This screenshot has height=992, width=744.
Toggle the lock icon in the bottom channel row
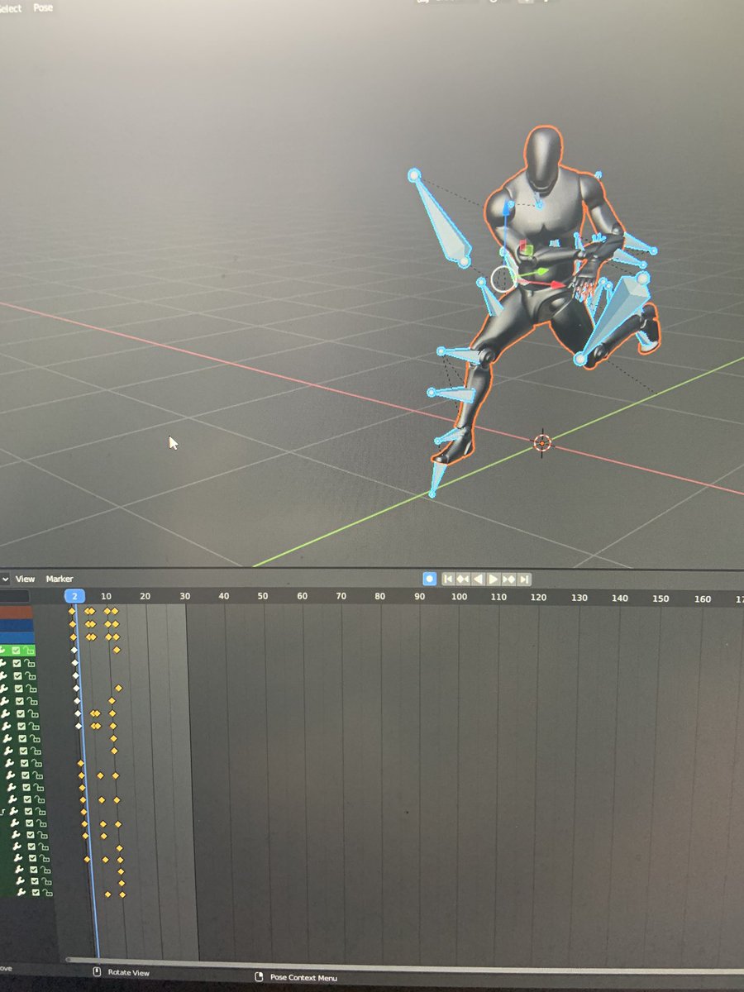[47, 893]
